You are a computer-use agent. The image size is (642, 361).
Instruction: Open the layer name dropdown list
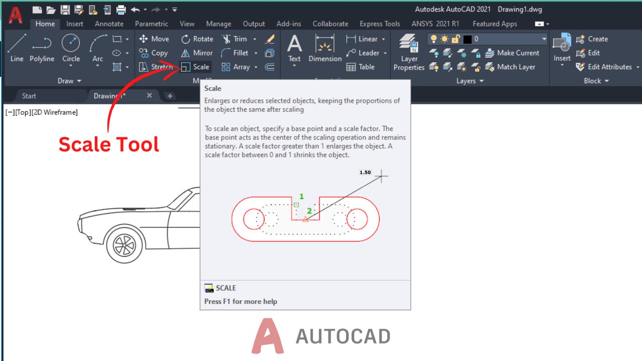click(544, 39)
